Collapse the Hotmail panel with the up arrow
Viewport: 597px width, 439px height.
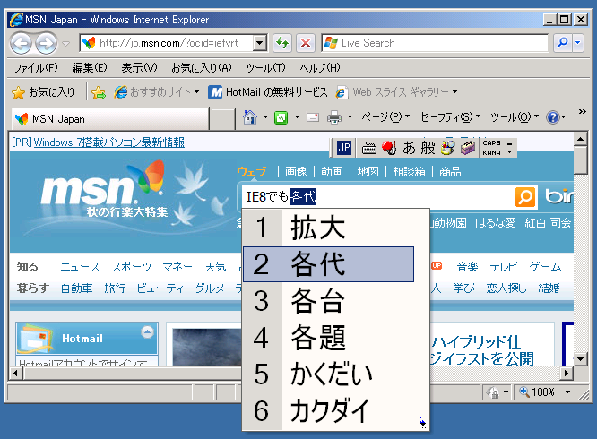coord(147,332)
